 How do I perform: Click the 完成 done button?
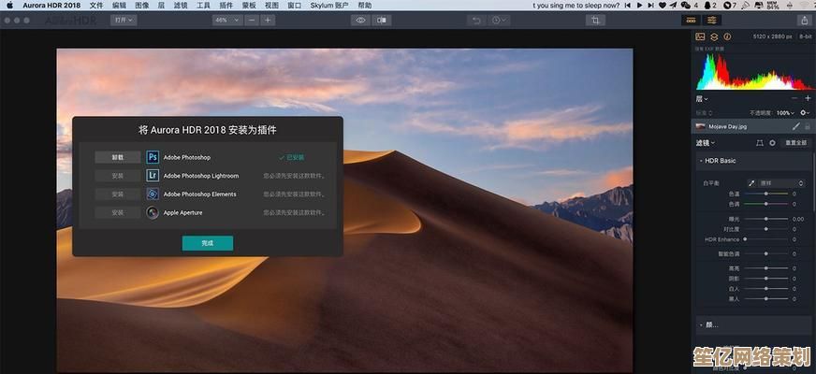pyautogui.click(x=208, y=243)
